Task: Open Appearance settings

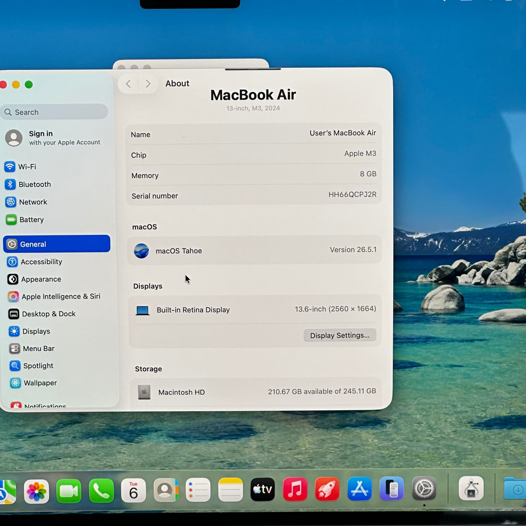Action: coord(35,279)
